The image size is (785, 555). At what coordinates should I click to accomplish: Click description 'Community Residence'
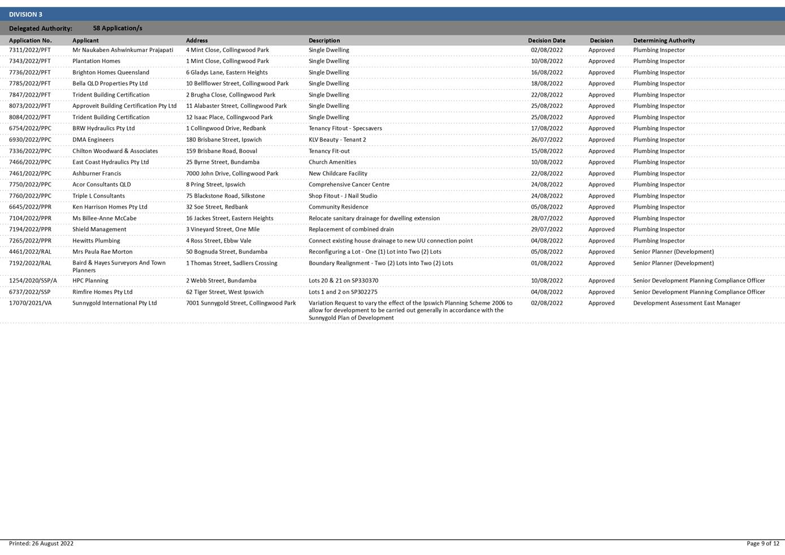point(338,207)
